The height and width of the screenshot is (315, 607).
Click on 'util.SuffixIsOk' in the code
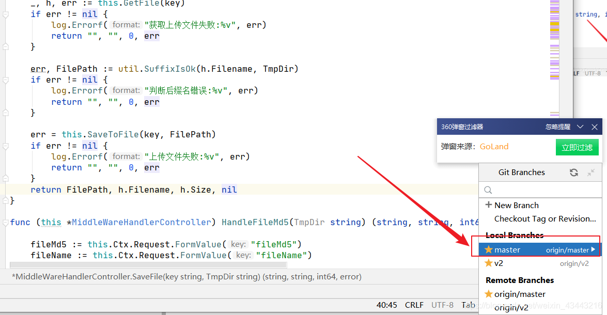(157, 69)
